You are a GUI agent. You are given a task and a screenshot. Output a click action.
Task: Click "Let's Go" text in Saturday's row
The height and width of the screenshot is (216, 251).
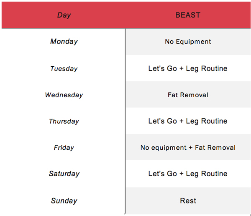(162, 174)
